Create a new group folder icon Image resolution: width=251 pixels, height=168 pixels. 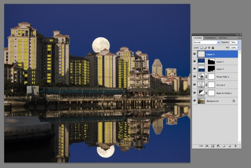coord(224,146)
